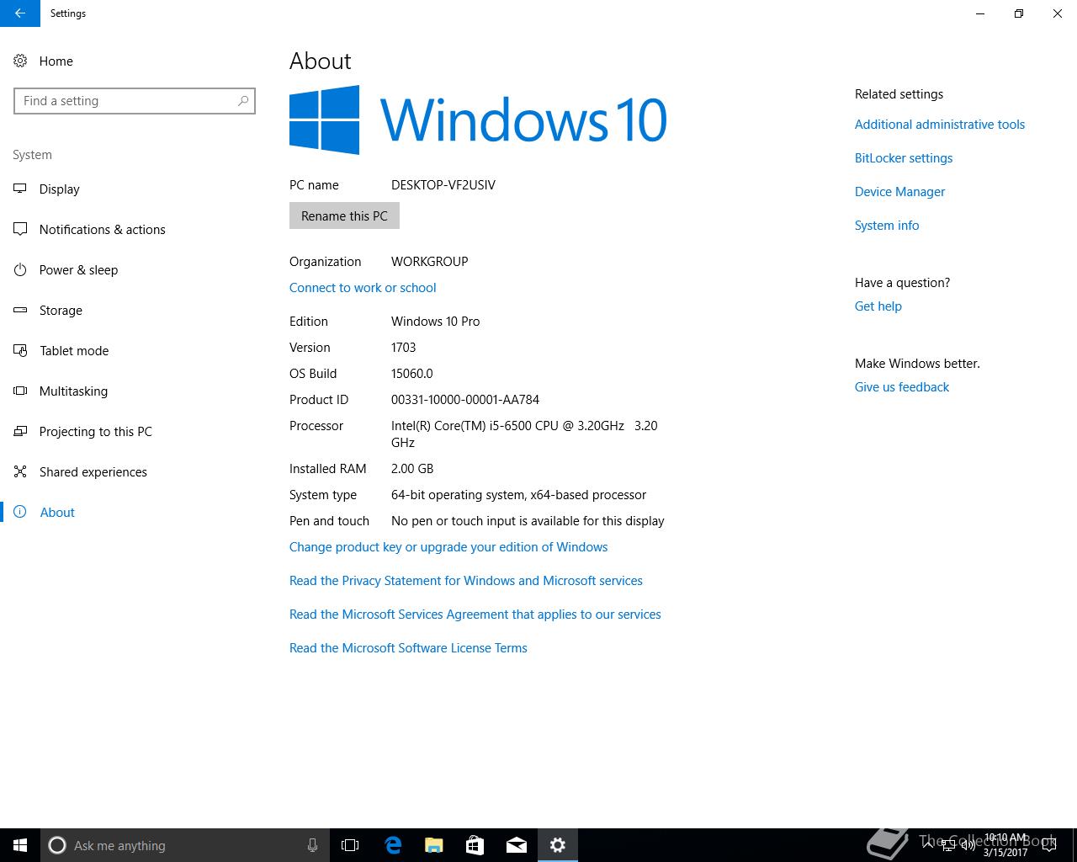Screen dimensions: 1077x862
Task: Click the volume speaker tray icon
Action: click(x=968, y=845)
